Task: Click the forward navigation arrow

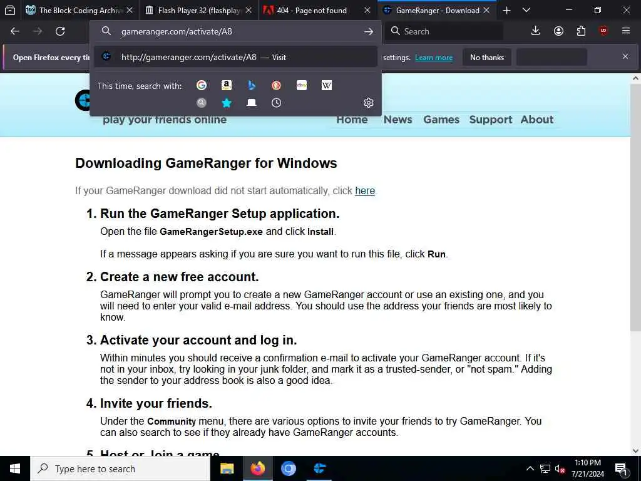Action: pyautogui.click(x=38, y=31)
